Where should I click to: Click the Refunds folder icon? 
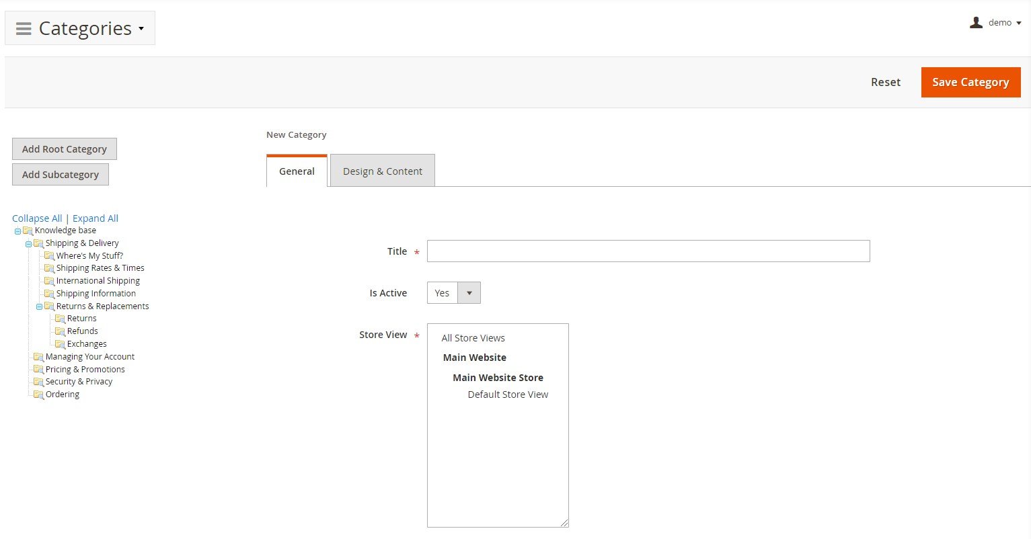(x=60, y=331)
